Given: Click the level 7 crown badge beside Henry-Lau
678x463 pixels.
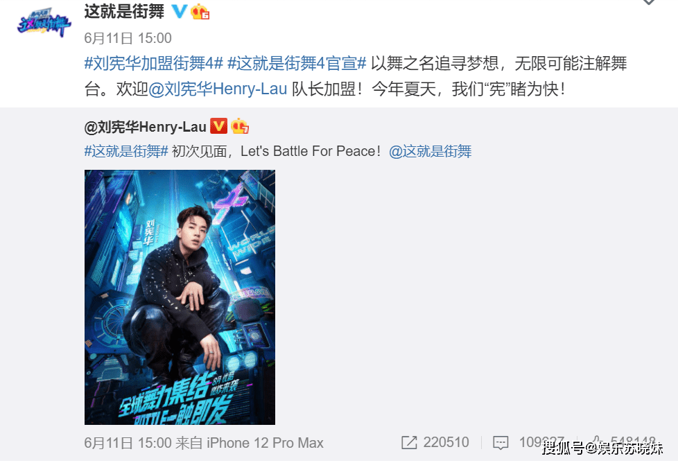Looking at the screenshot, I should [240, 126].
